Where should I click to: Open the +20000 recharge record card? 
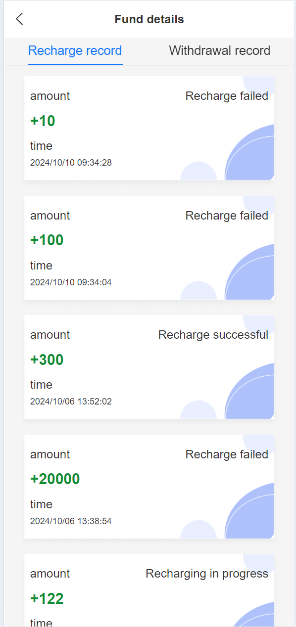149,487
